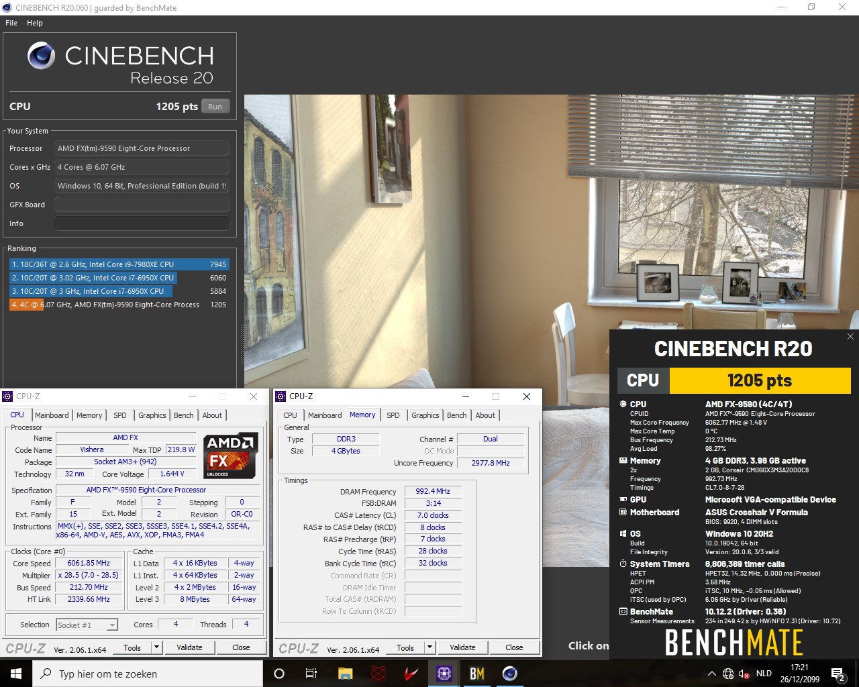Select ranking entry 10C/20T @ 3 GHz
Screen dimensions: 859x687
click(119, 291)
